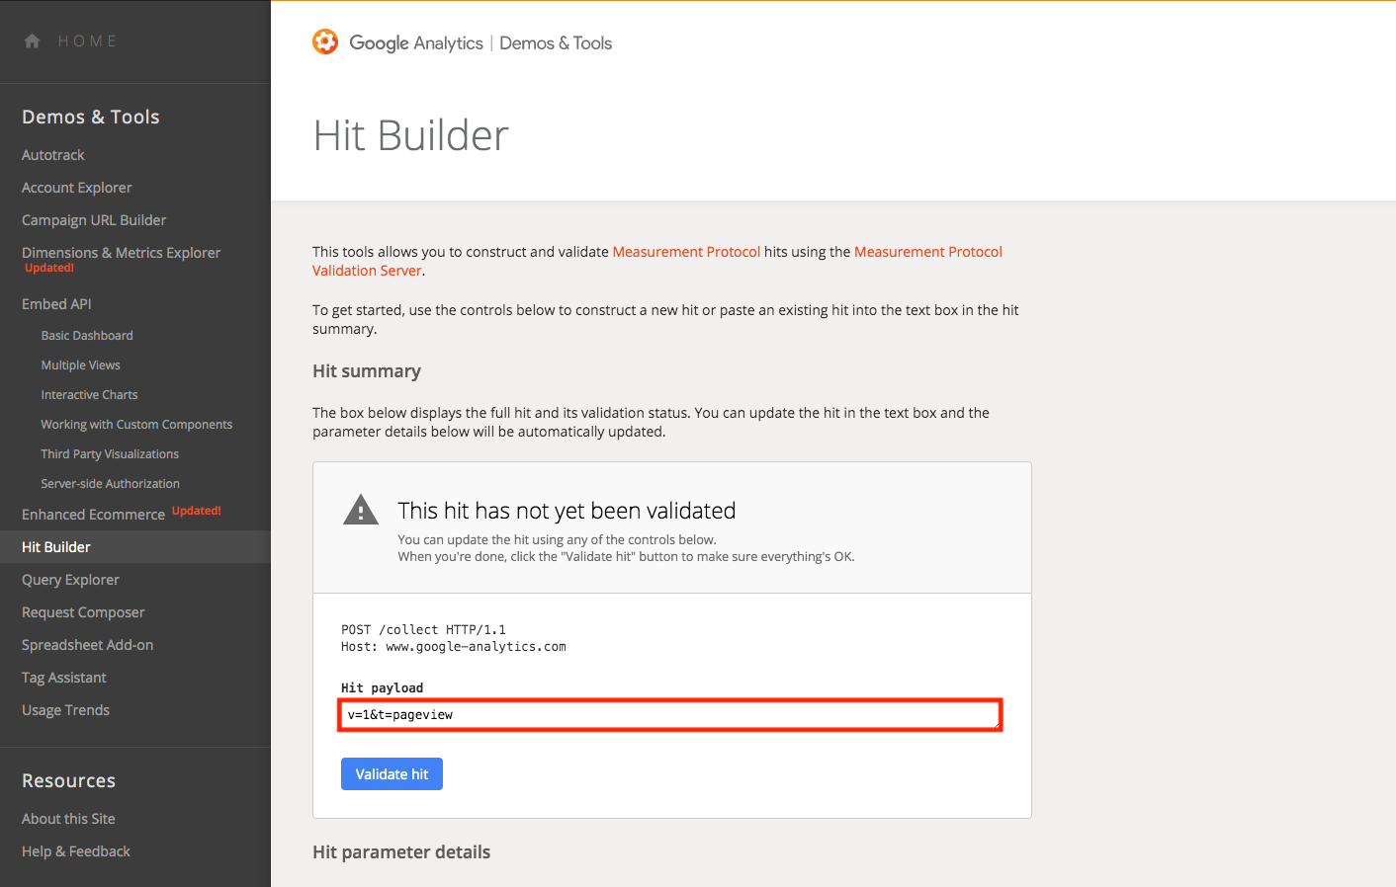Select Interactive Charts sub-item
The height and width of the screenshot is (887, 1396).
coord(89,395)
